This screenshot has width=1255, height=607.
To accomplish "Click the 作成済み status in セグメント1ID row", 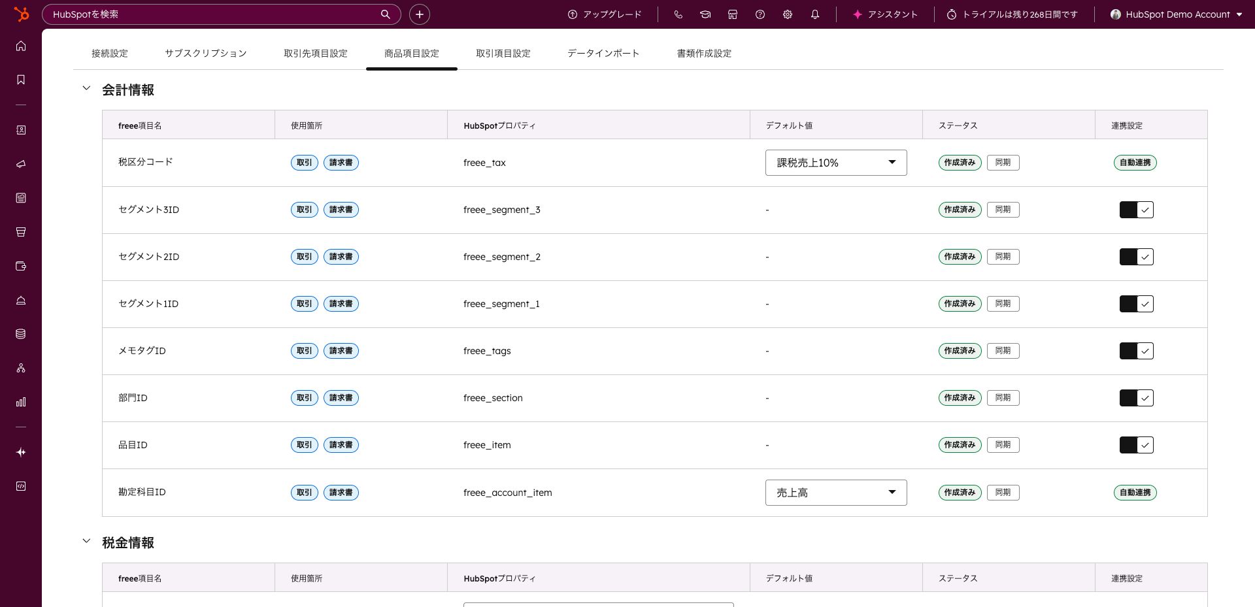I will tap(960, 304).
